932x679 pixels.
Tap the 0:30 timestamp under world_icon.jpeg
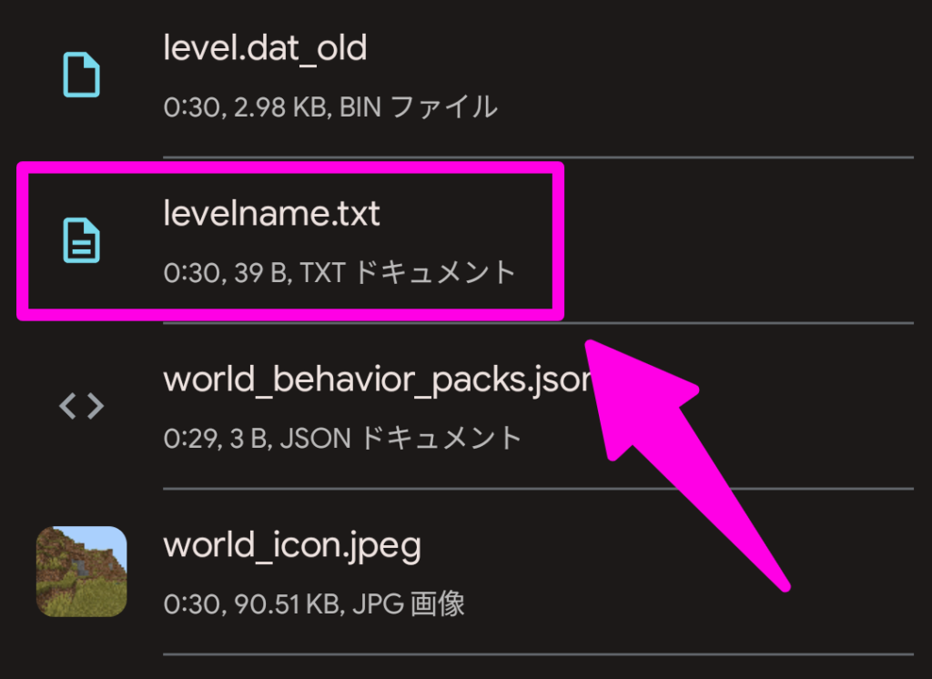pos(185,603)
